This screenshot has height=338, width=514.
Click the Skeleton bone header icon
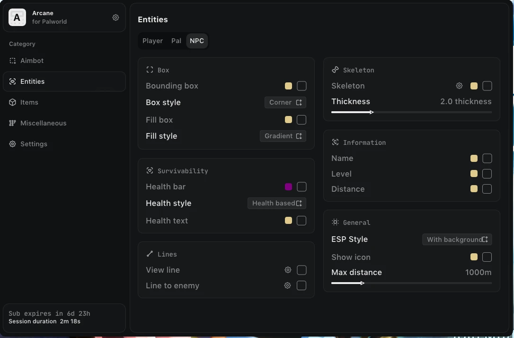(335, 70)
